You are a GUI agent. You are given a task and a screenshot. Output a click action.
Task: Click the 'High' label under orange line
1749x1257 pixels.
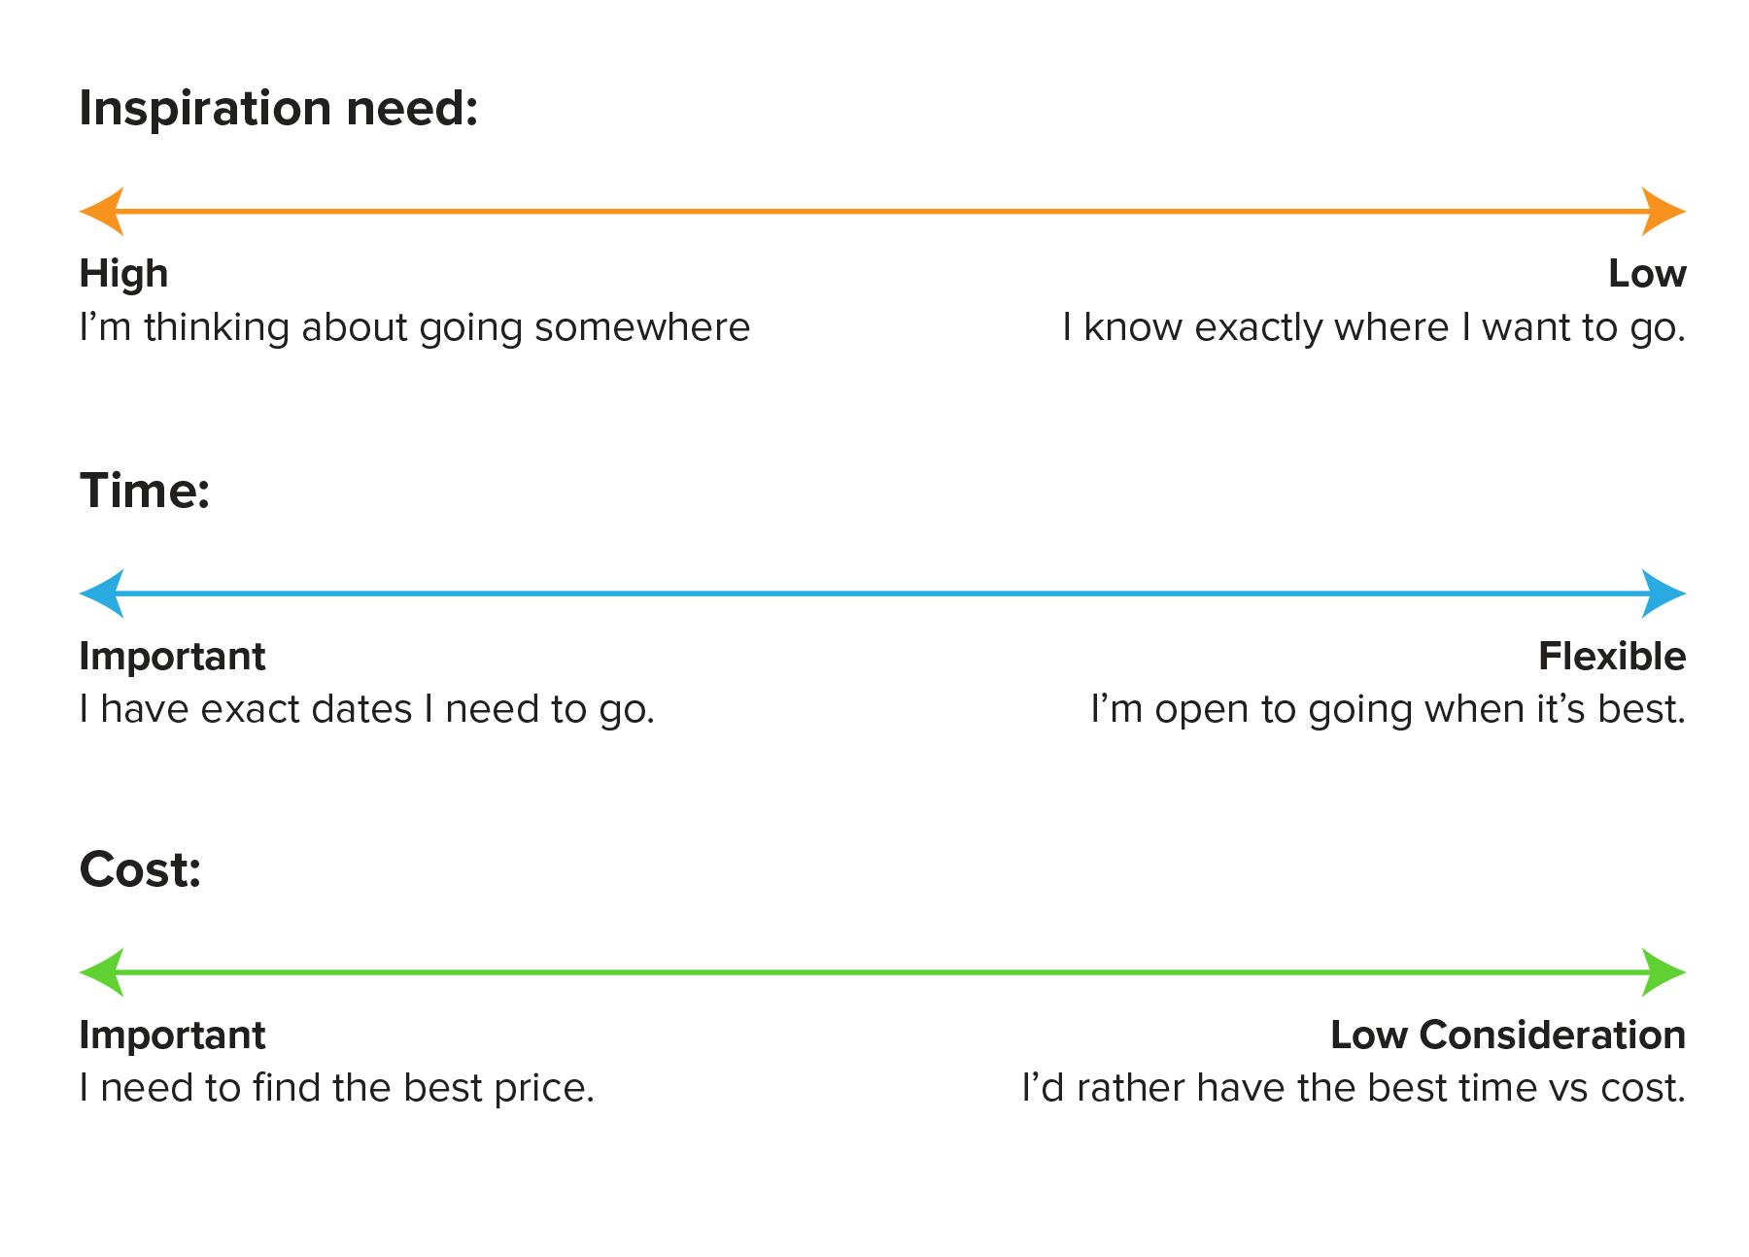click(123, 274)
